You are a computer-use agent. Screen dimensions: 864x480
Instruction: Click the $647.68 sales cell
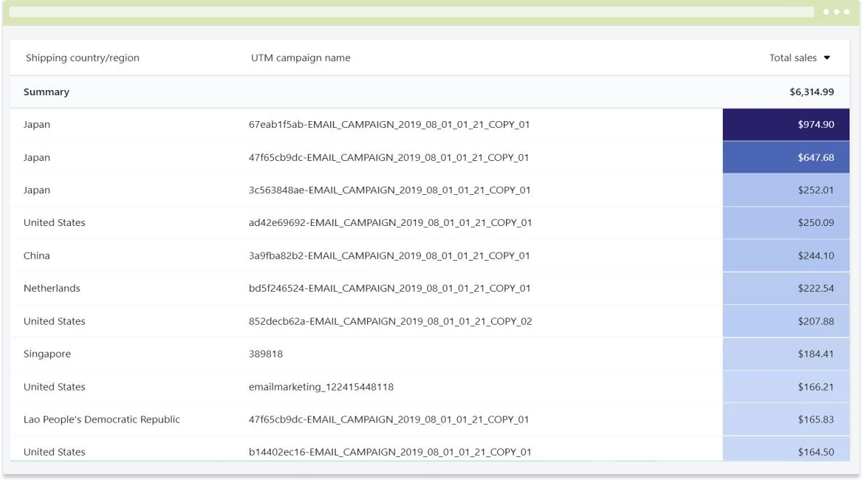(786, 157)
